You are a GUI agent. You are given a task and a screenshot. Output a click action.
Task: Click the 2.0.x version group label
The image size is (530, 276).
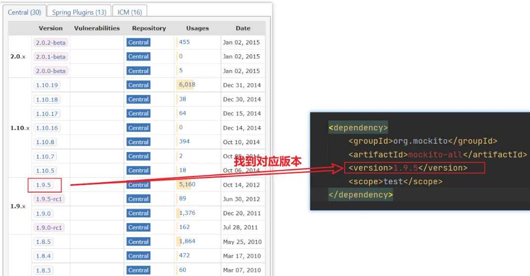[18, 57]
